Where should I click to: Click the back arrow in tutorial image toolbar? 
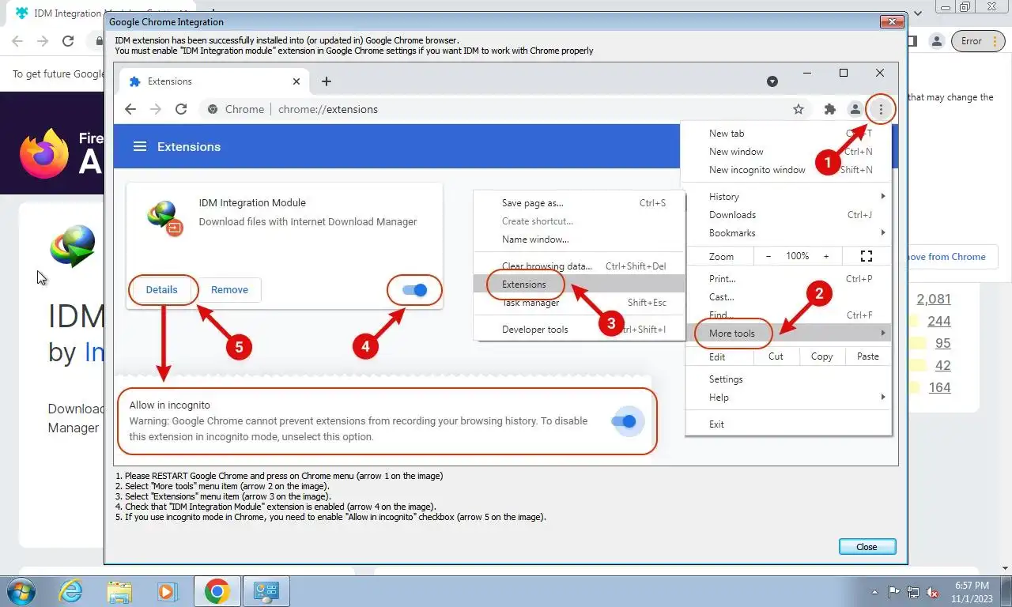(130, 109)
